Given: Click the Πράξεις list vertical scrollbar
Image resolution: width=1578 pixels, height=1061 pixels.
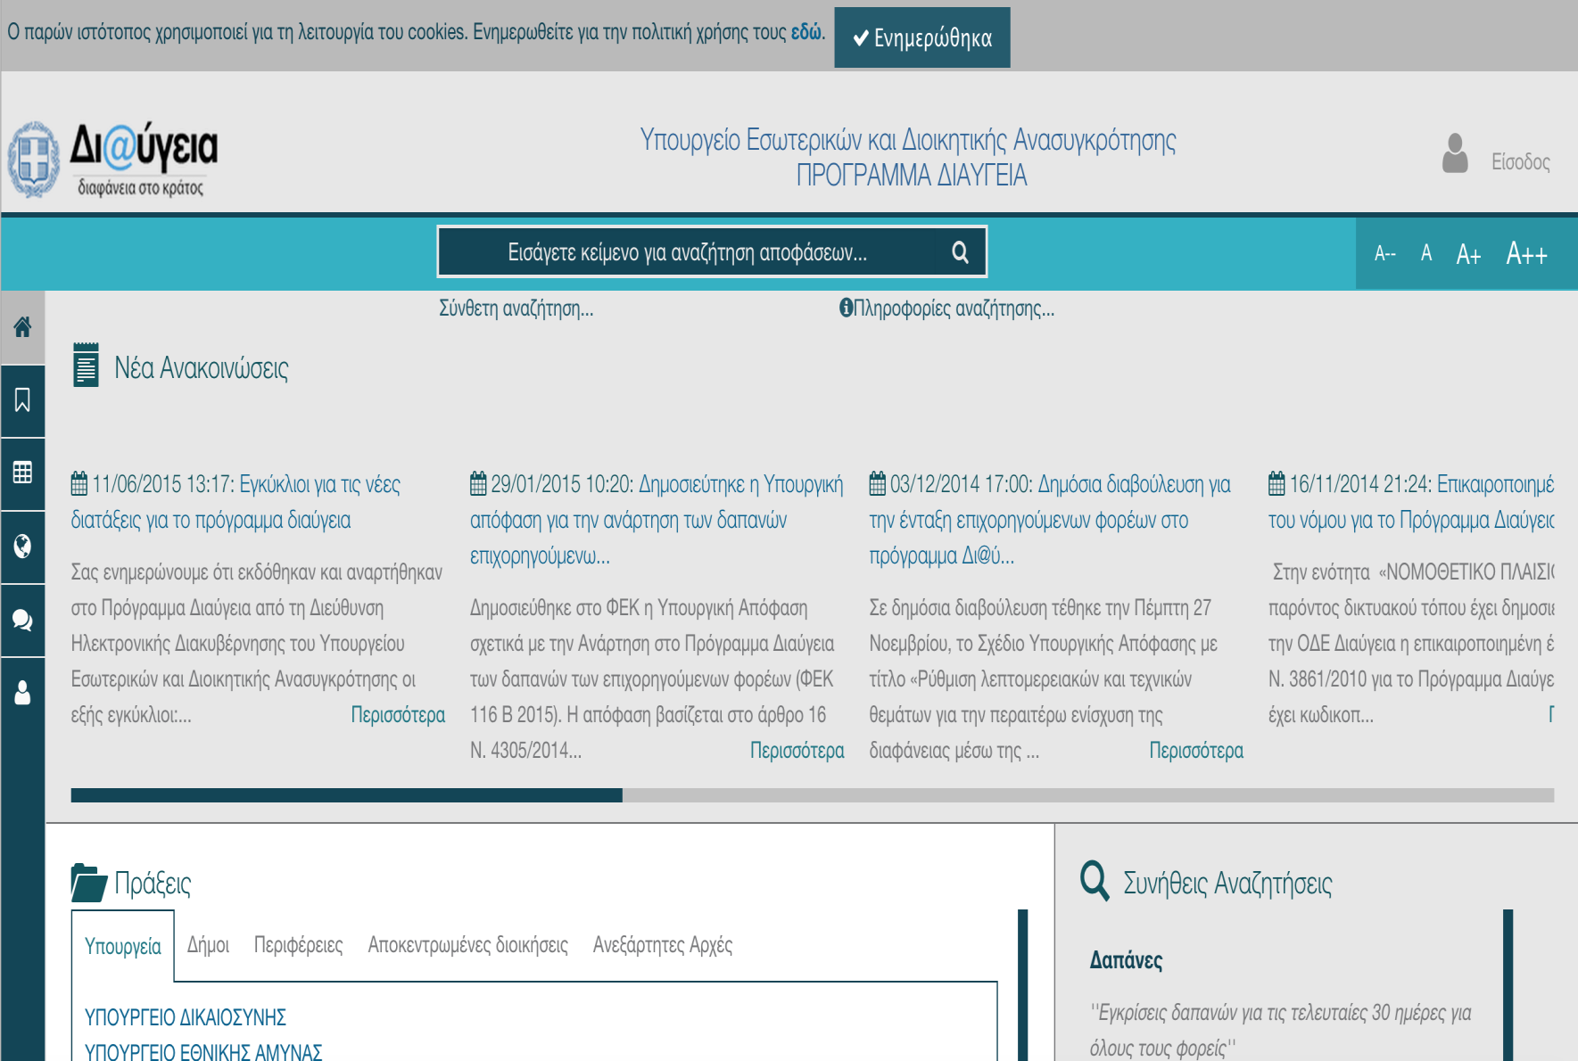Looking at the screenshot, I should coord(1023,985).
